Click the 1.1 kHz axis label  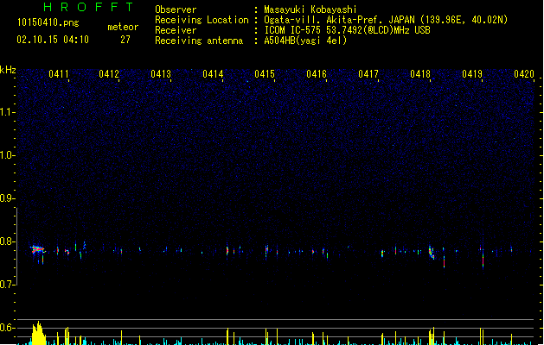tap(7, 112)
